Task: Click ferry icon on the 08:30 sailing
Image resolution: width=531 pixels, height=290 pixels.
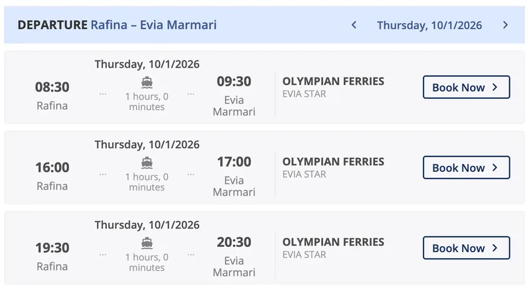Action: tap(147, 82)
